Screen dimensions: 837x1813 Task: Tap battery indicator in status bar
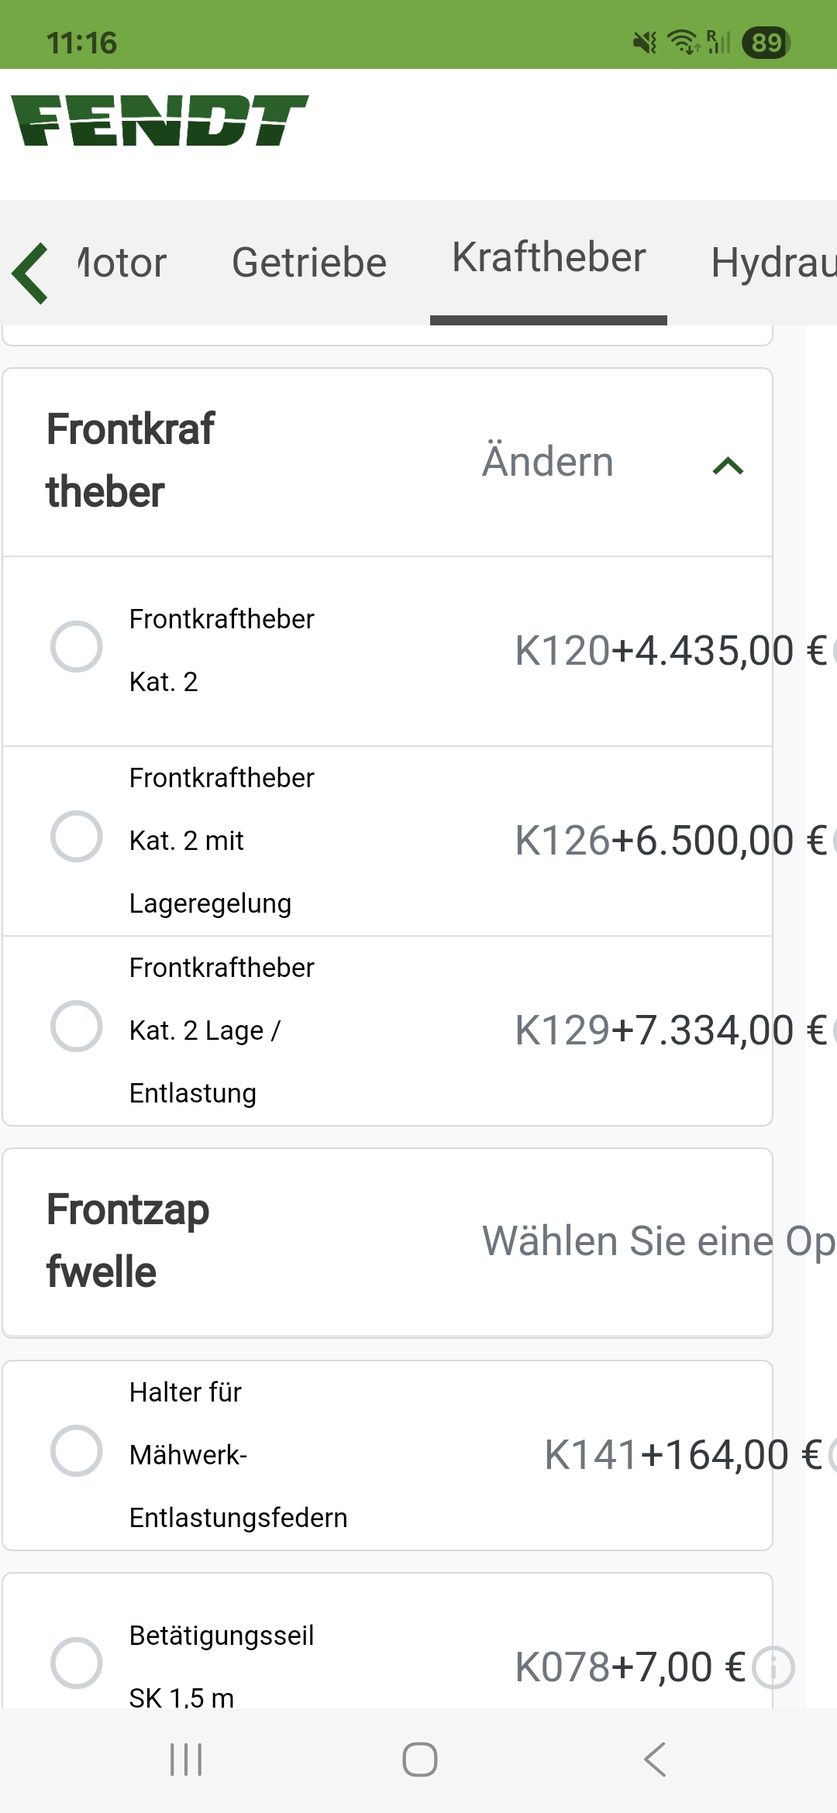(766, 43)
